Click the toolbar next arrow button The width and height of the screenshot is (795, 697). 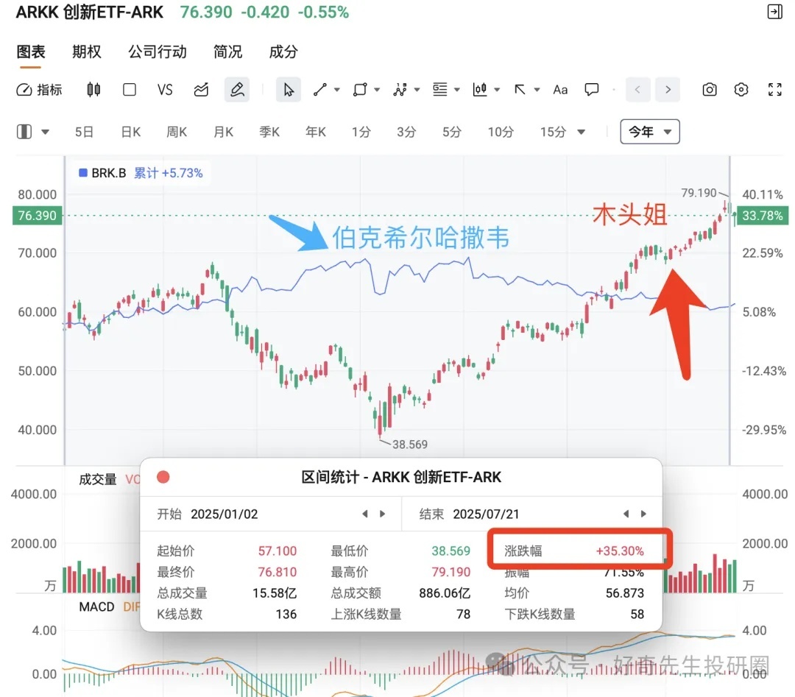pos(668,90)
